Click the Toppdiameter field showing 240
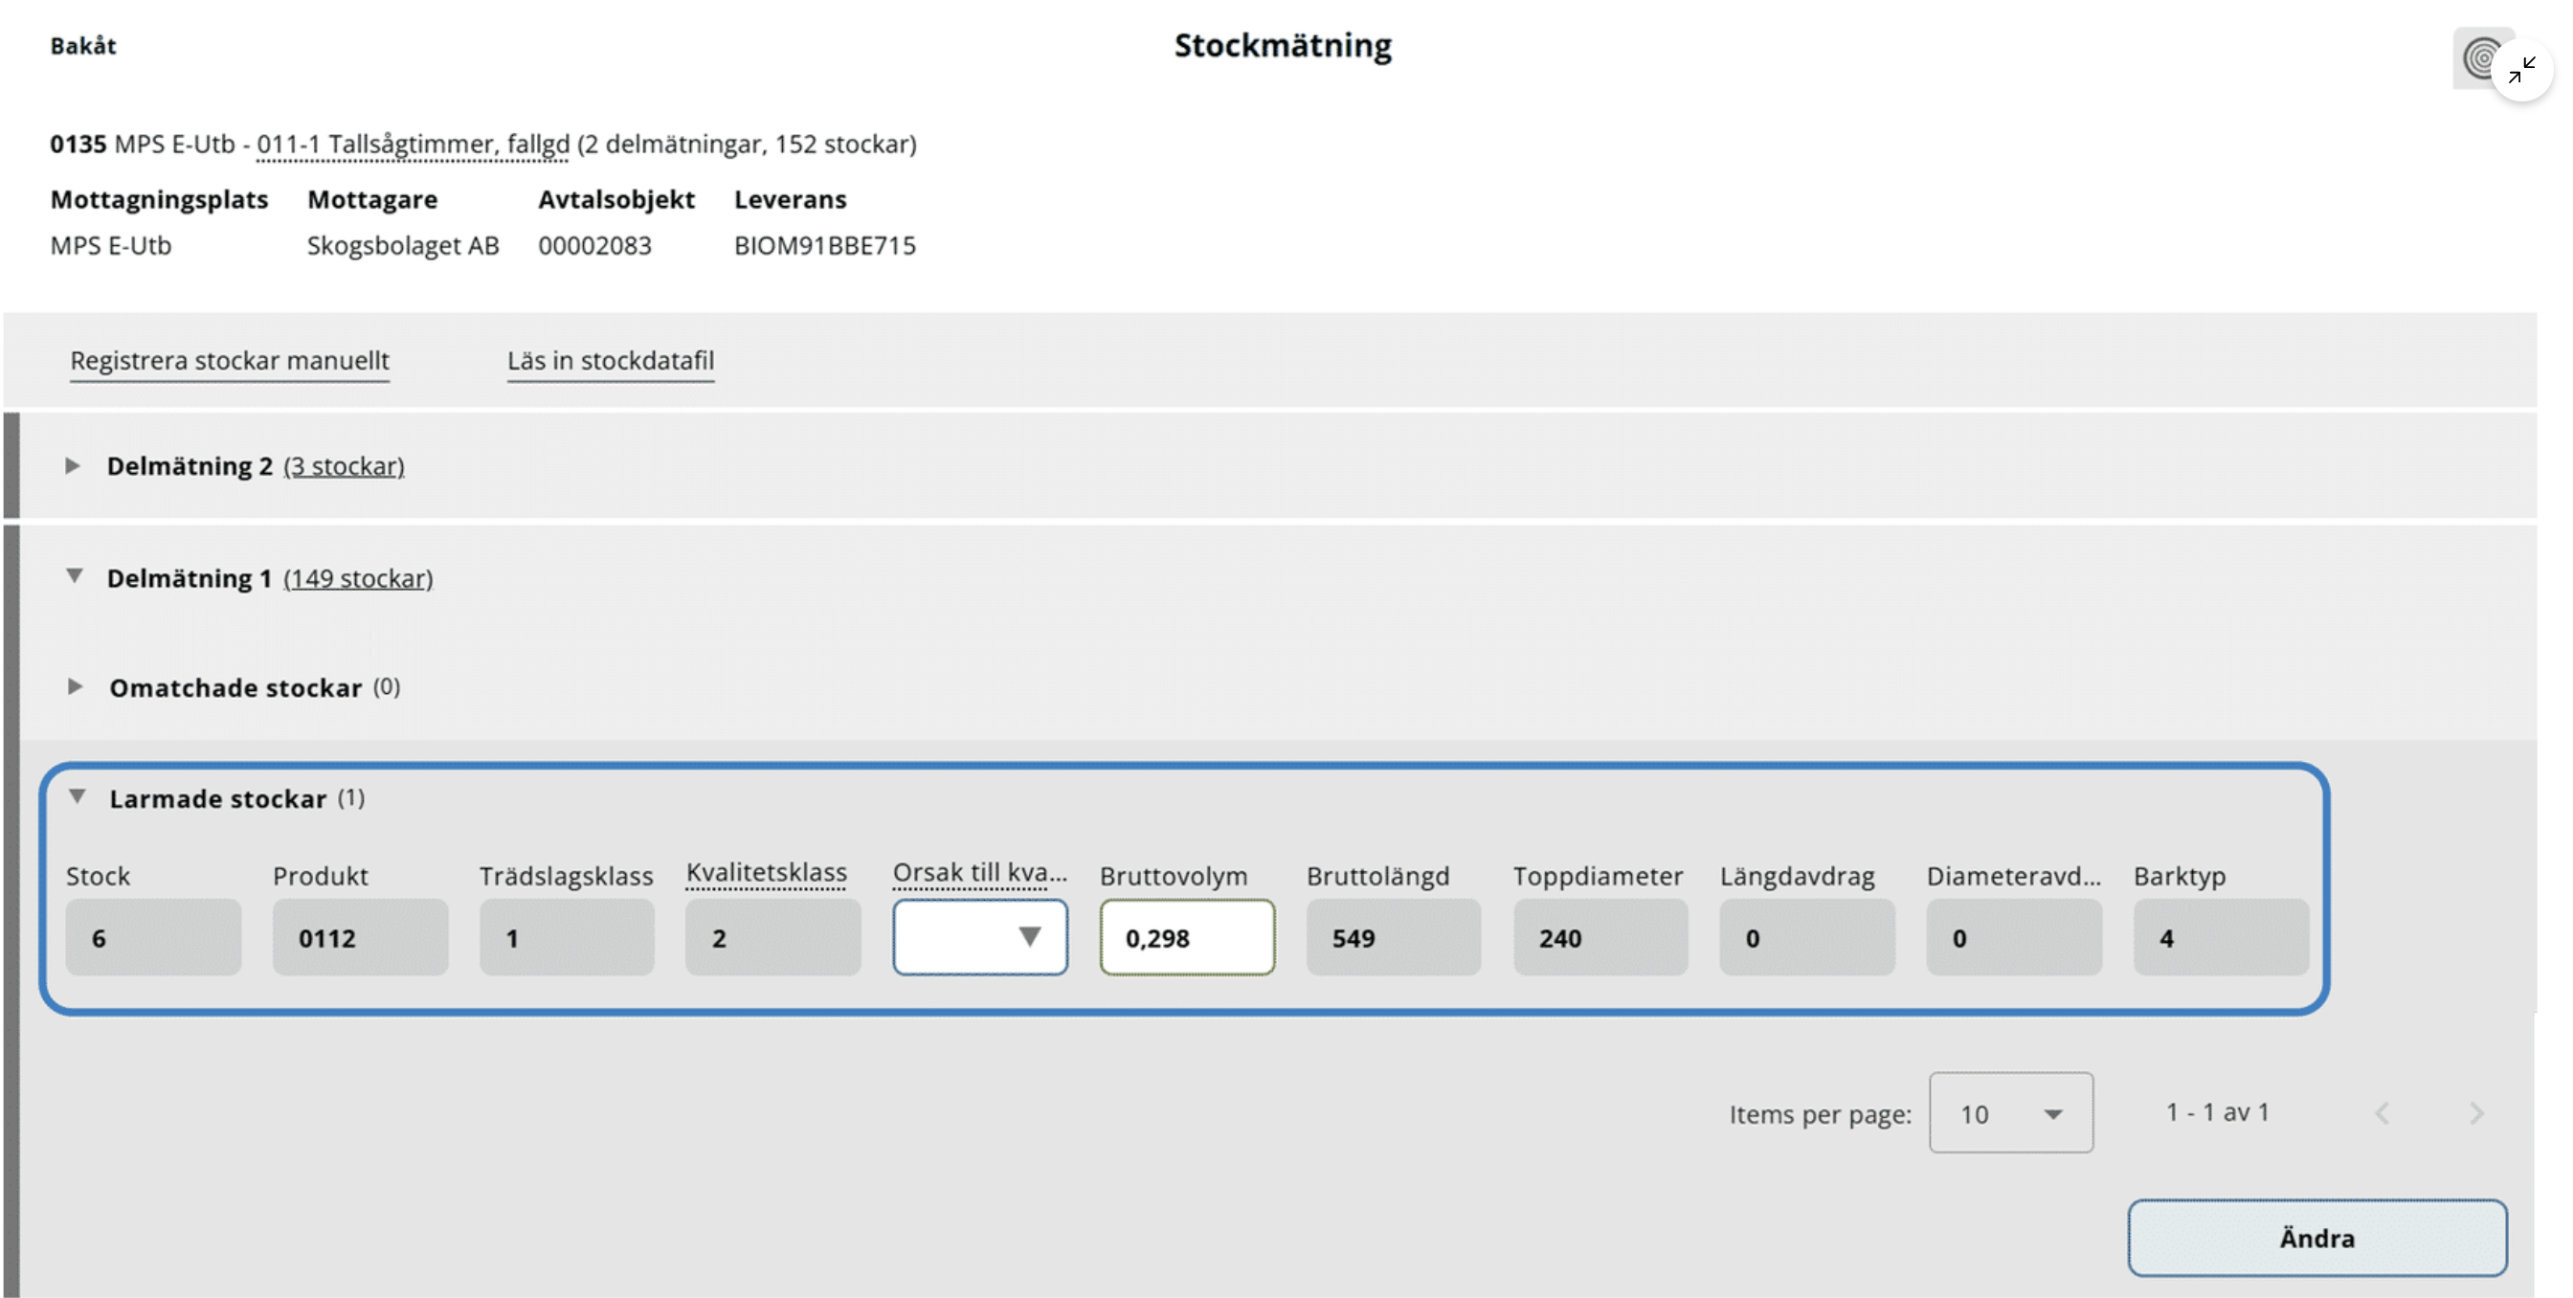 (1600, 937)
